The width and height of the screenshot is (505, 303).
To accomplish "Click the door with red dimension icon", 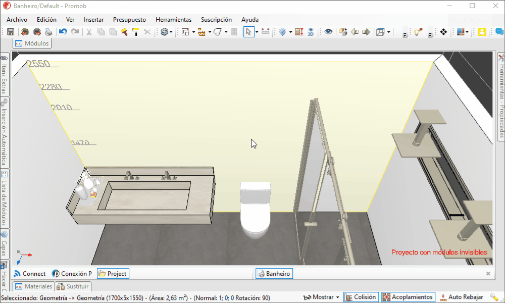I will [x=299, y=32].
